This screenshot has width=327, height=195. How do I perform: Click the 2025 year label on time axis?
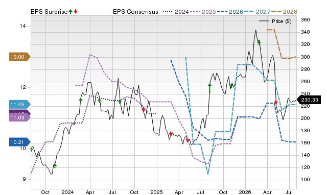point(156,192)
